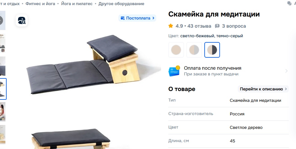Click the pay-after-delivery card icon
The width and height of the screenshot is (296, 149).
(x=174, y=71)
